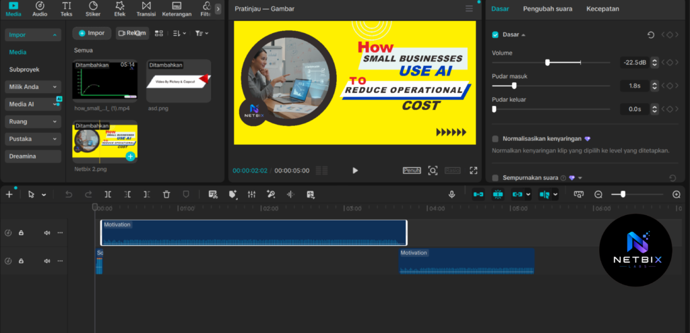This screenshot has width=690, height=333.
Task: Open the preview panel hamburger menu
Action: pyautogui.click(x=469, y=9)
